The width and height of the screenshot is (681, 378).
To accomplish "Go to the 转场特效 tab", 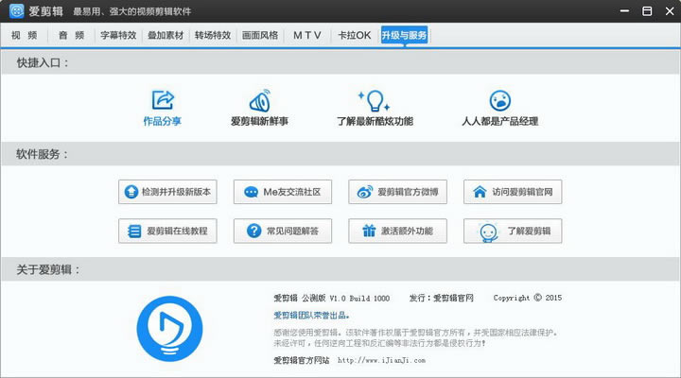I will click(x=213, y=36).
